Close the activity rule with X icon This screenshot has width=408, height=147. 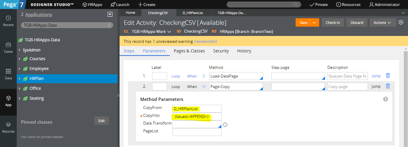pyautogui.click(x=401, y=22)
